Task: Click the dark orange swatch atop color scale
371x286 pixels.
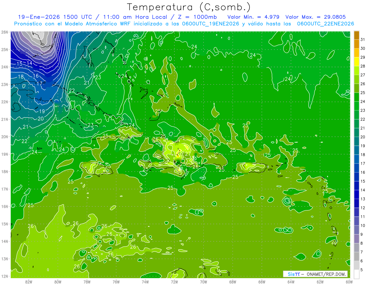Action: pyautogui.click(x=356, y=35)
